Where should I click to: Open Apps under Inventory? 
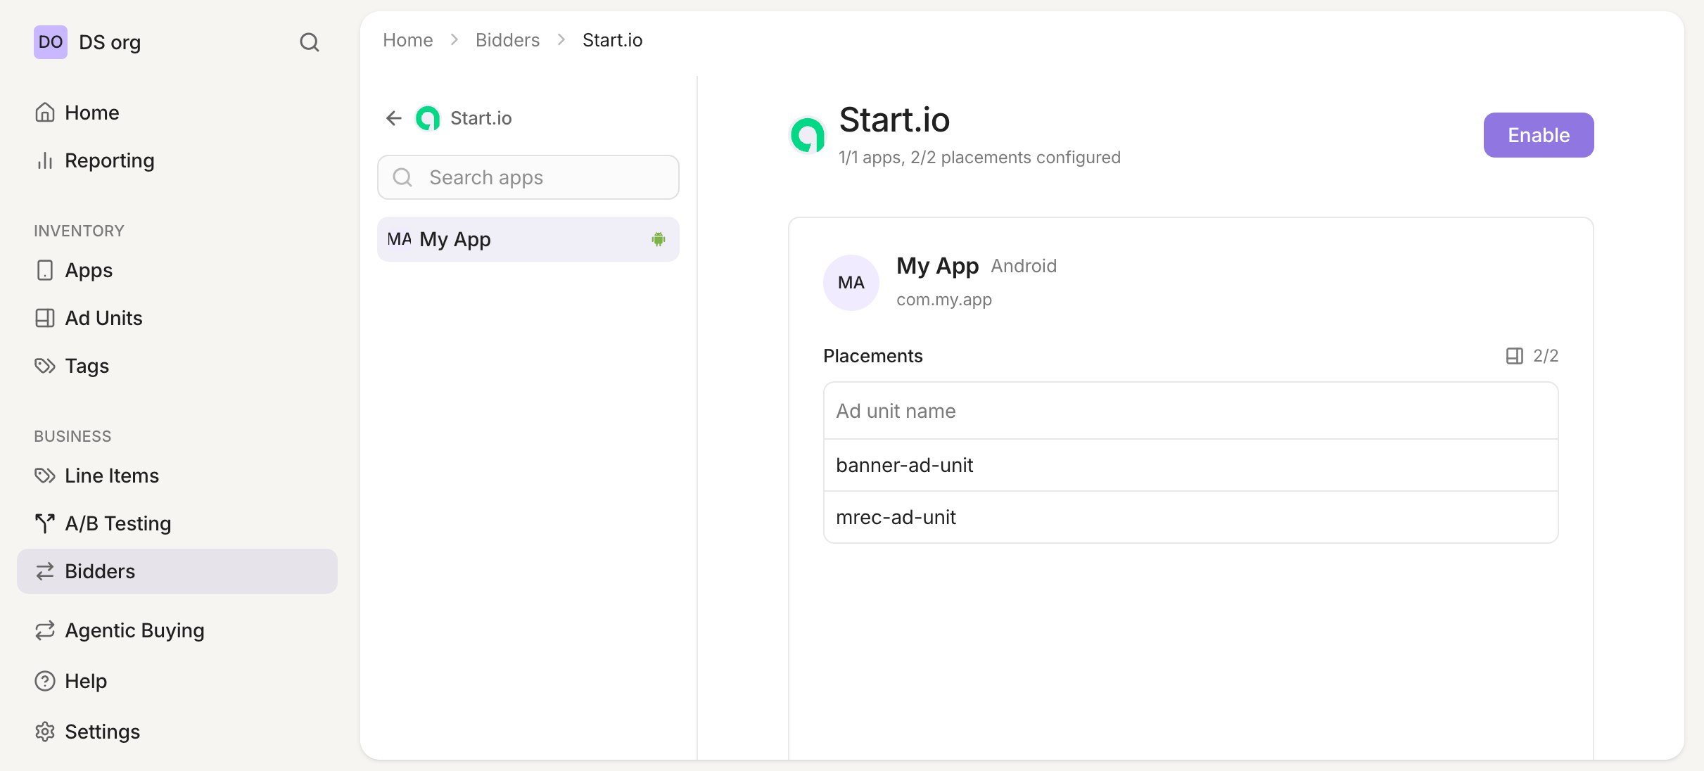(x=177, y=270)
